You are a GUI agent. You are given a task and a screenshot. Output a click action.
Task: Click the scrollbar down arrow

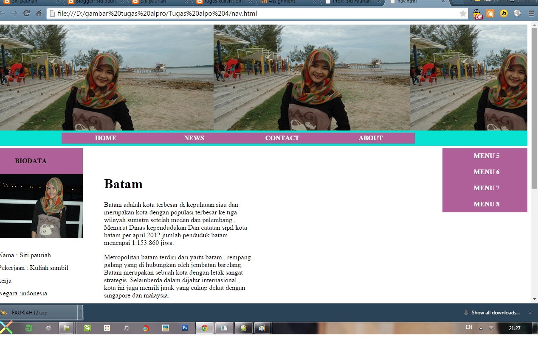pyautogui.click(x=534, y=299)
